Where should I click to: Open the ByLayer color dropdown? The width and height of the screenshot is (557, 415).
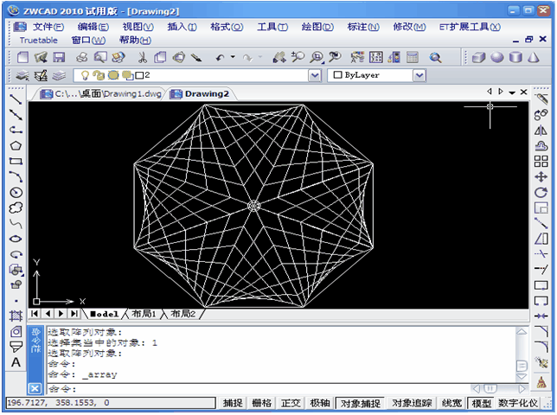[419, 76]
